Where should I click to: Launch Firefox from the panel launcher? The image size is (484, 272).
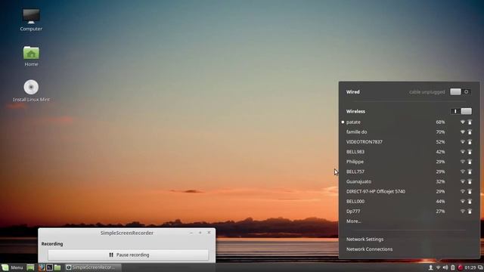point(42,267)
